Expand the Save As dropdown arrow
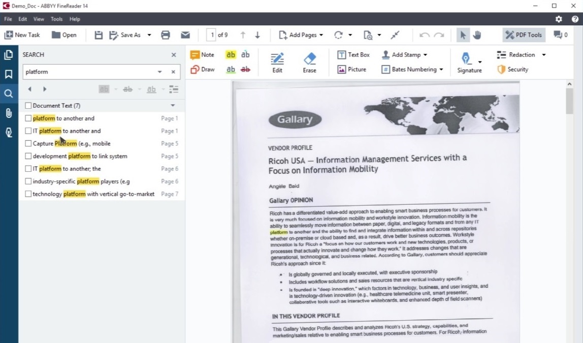 (x=149, y=35)
